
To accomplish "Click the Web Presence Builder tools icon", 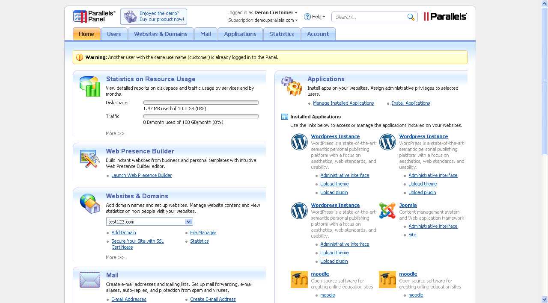I will coord(90,159).
